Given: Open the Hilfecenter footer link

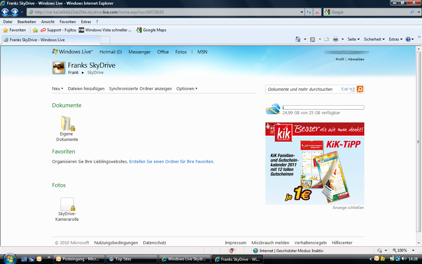Looking at the screenshot, I should [x=342, y=243].
